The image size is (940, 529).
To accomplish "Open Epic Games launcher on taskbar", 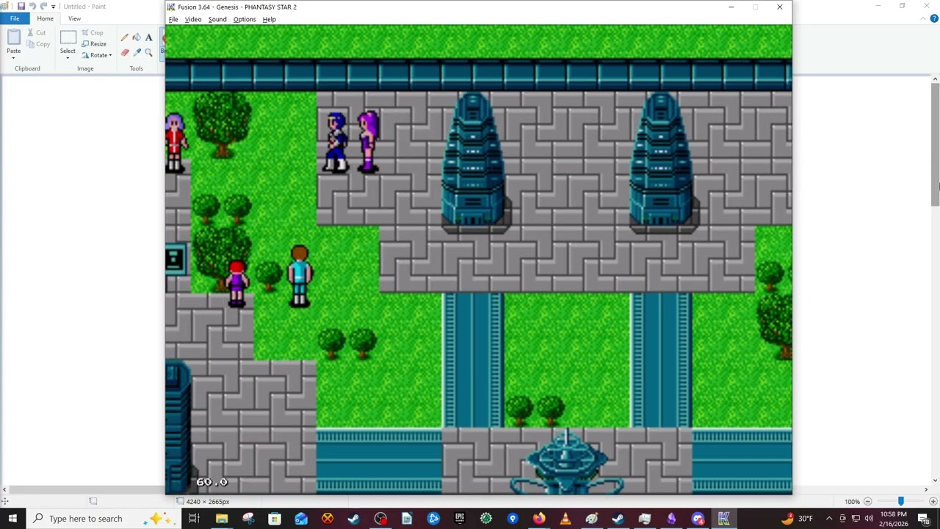I will (460, 519).
